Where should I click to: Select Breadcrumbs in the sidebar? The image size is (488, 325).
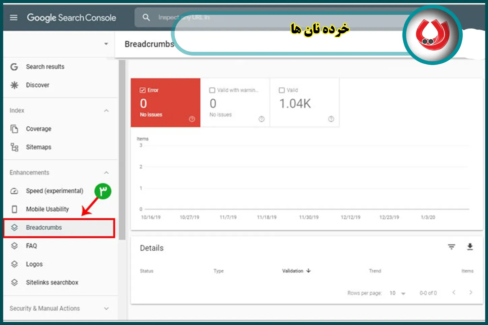point(59,228)
